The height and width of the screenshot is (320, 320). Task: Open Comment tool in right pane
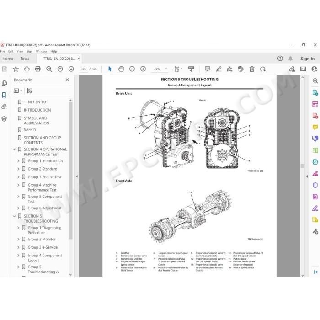315,128
